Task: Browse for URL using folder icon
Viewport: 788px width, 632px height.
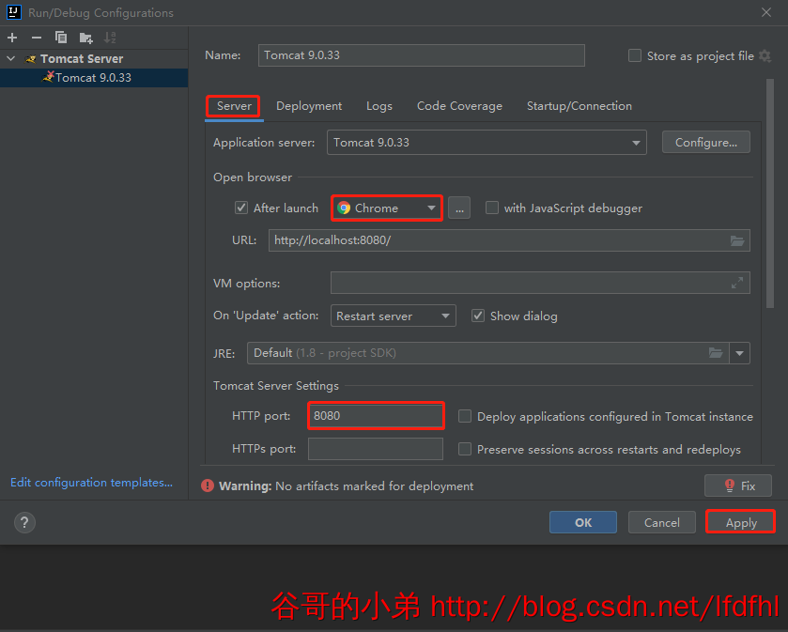Action: 737,240
